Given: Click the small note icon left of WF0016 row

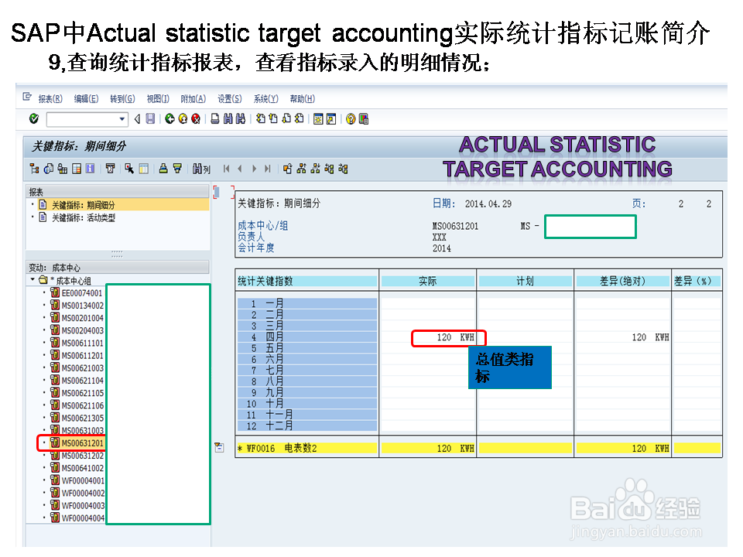Looking at the screenshot, I should point(219,448).
